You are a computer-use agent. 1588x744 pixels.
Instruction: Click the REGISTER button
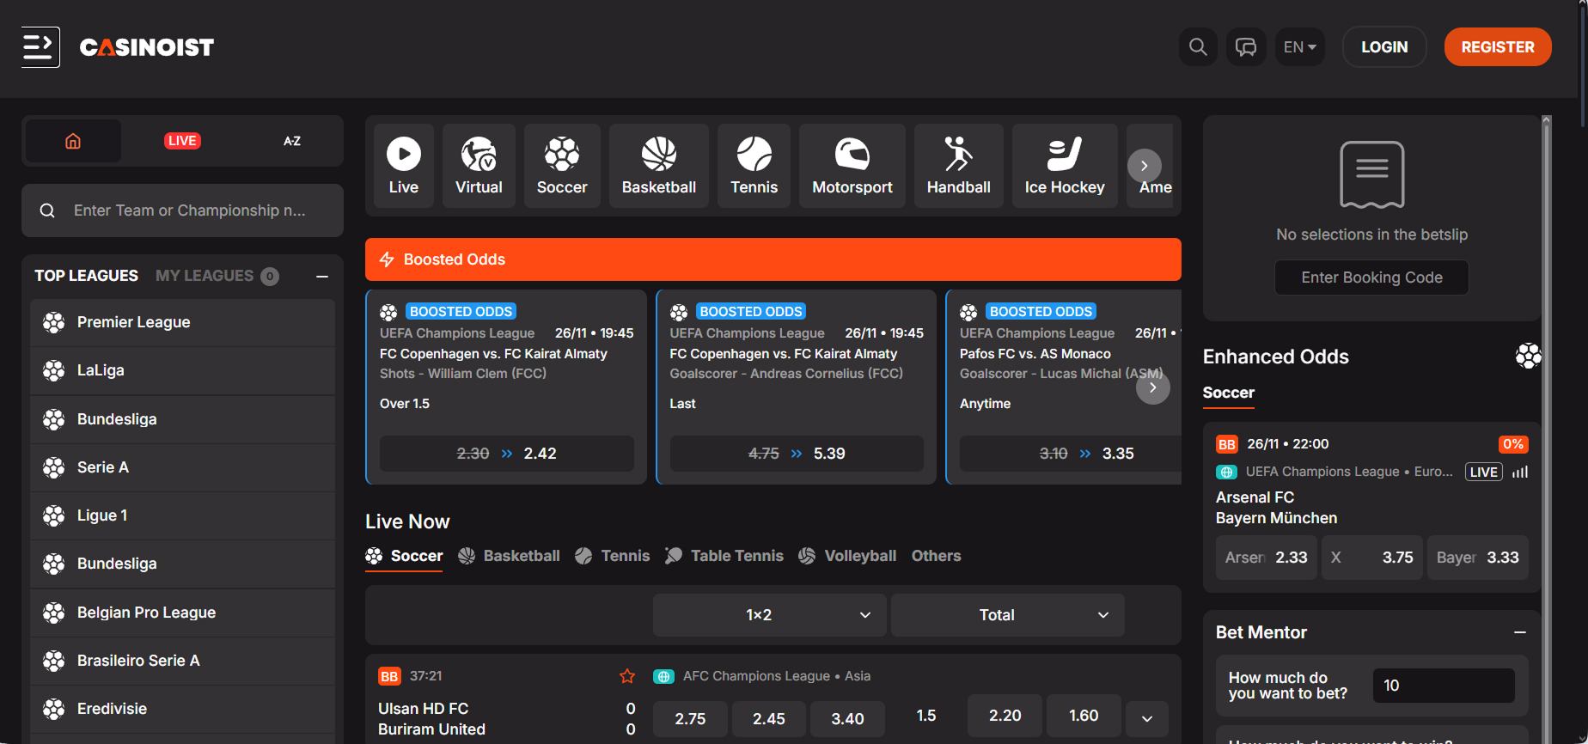point(1497,46)
